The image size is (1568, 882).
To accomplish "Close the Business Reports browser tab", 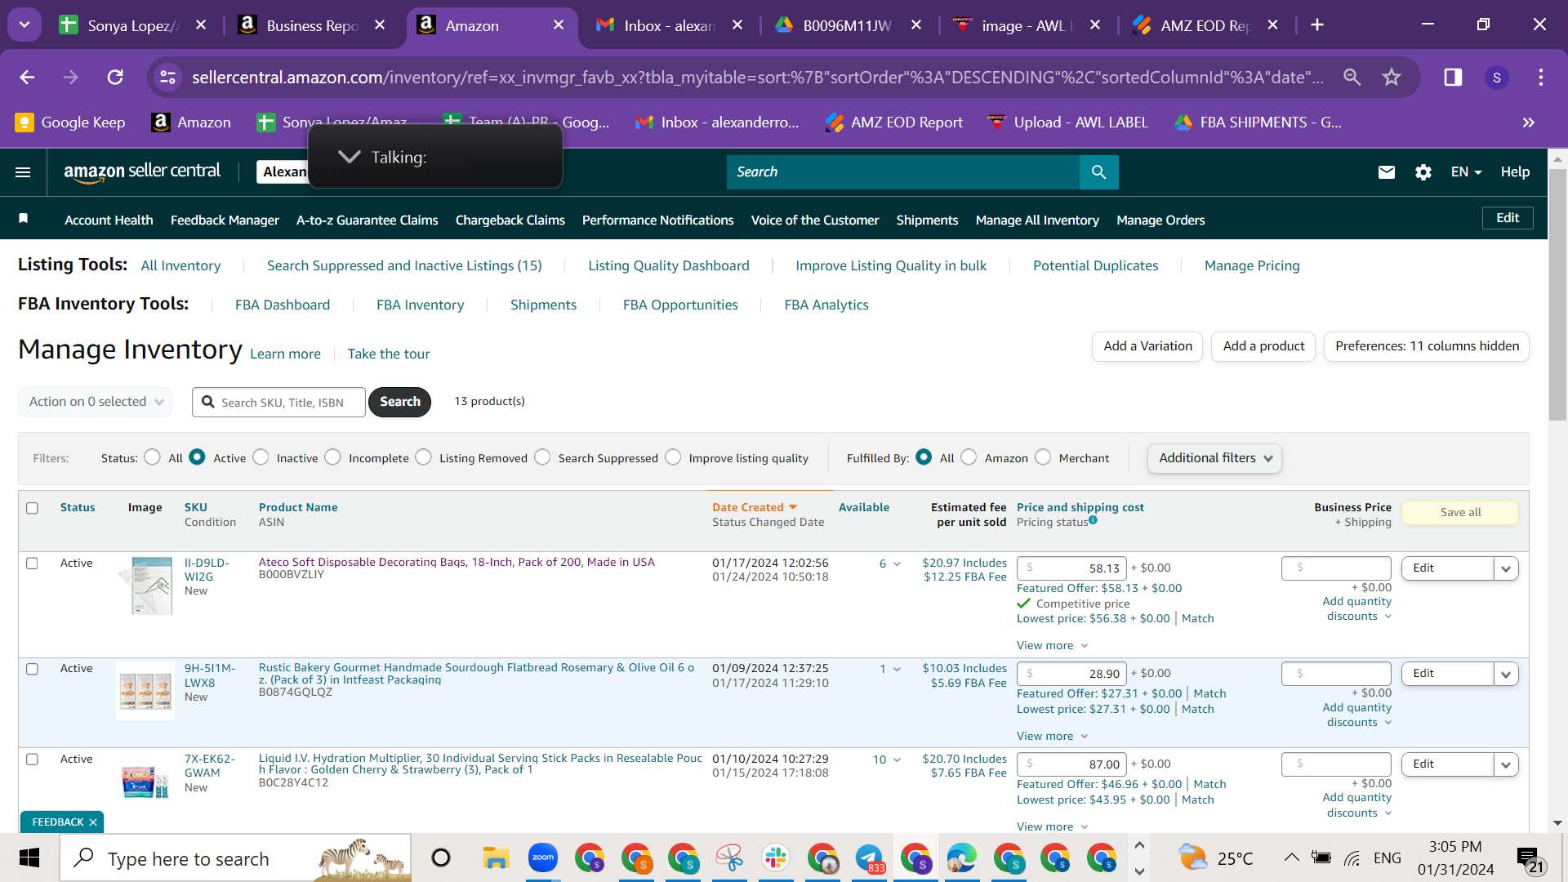I will point(380,25).
